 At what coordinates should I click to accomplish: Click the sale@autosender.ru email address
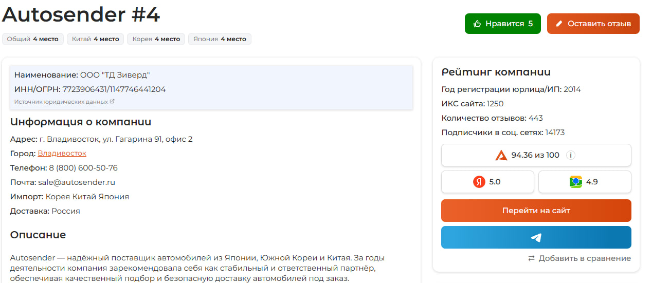[x=77, y=182]
